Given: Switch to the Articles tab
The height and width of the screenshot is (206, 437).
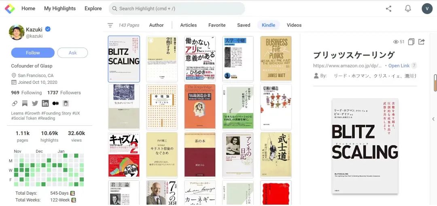Looking at the screenshot, I should pyautogui.click(x=189, y=25).
